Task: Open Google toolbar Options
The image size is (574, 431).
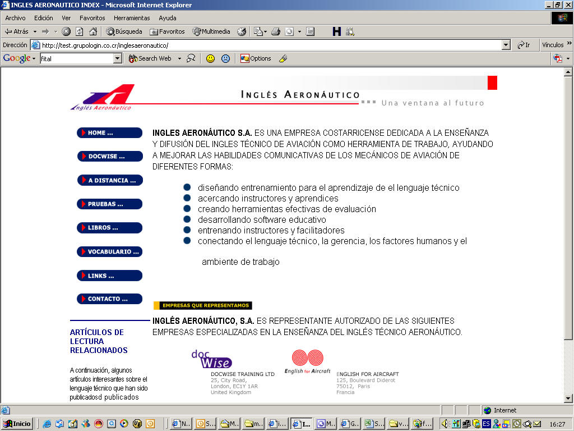Action: click(x=256, y=58)
